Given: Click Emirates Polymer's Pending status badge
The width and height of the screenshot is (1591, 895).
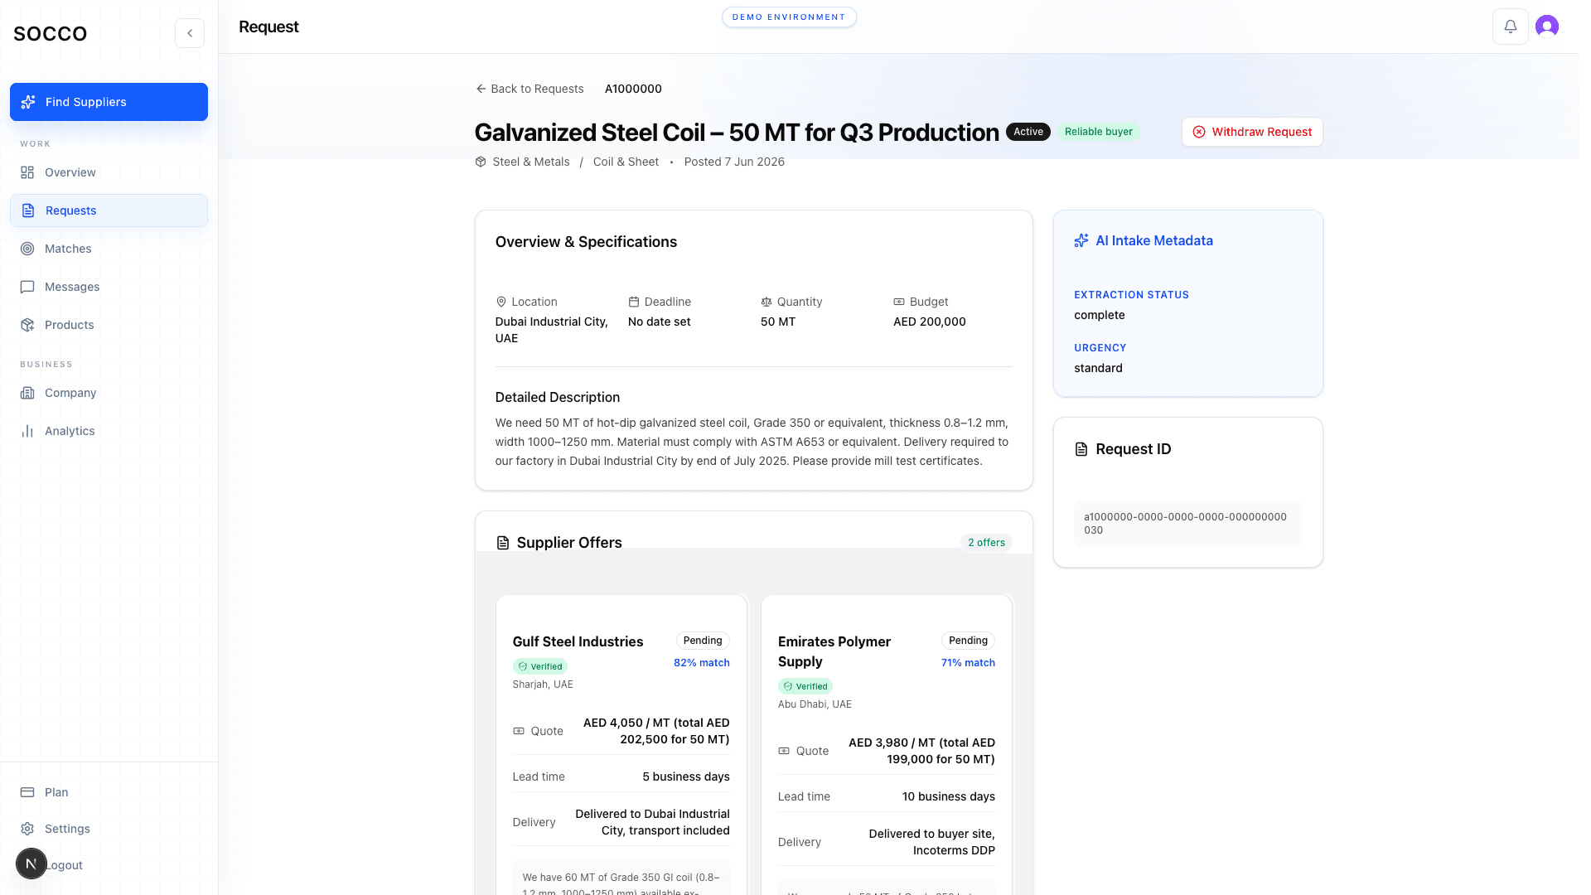Looking at the screenshot, I should click(968, 641).
